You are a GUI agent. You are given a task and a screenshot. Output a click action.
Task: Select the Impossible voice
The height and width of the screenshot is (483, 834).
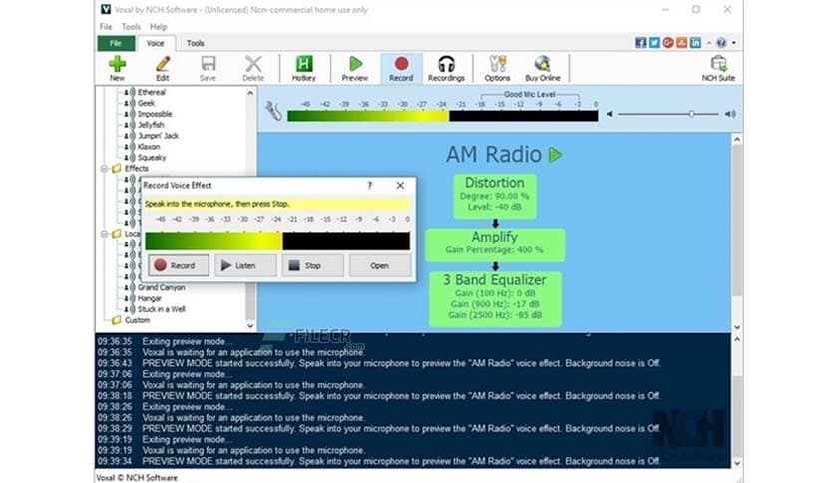[x=155, y=114]
